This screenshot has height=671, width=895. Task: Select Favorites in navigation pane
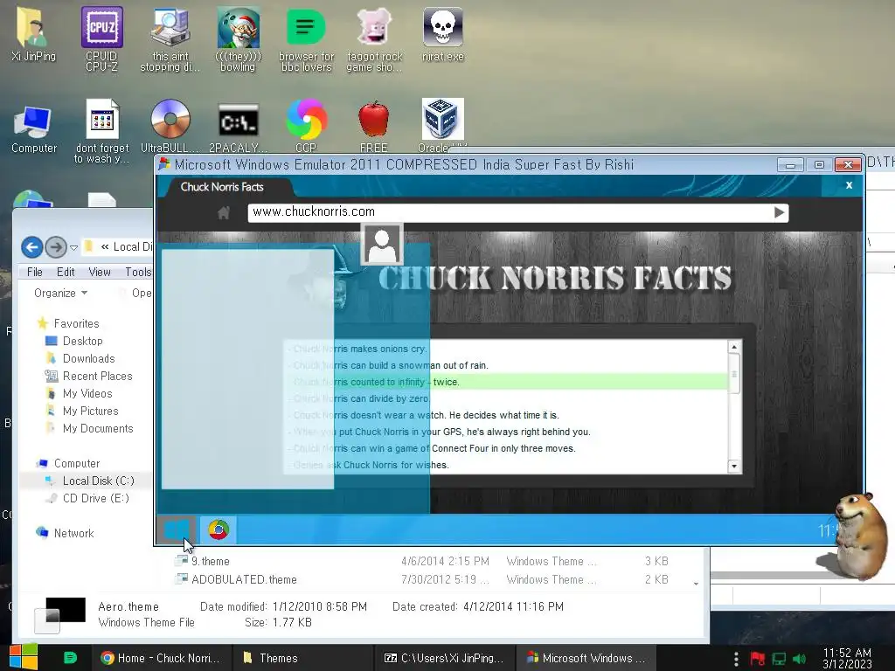68,323
